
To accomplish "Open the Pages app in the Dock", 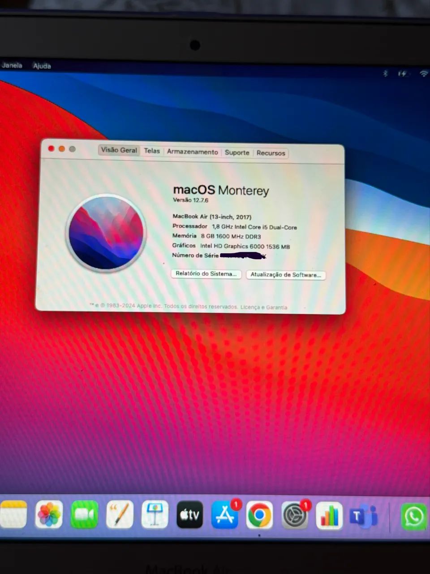I will pyautogui.click(x=120, y=514).
